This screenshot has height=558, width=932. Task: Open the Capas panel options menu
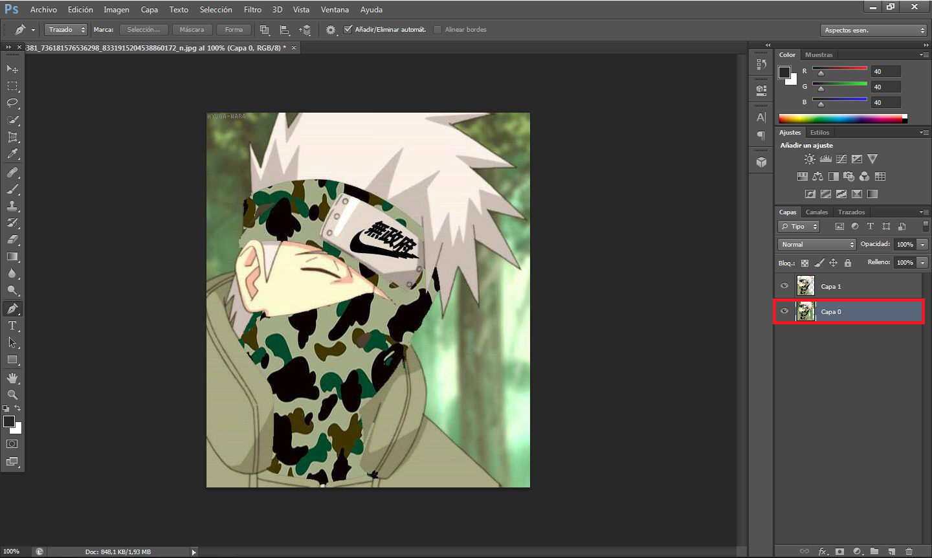coord(924,212)
